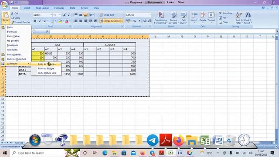Click the AUGUST header cell
The height and width of the screenshot is (157, 279).
click(x=109, y=45)
